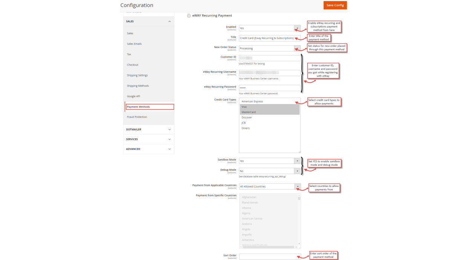Select Discover card type
The image size is (467, 260).
(x=269, y=118)
